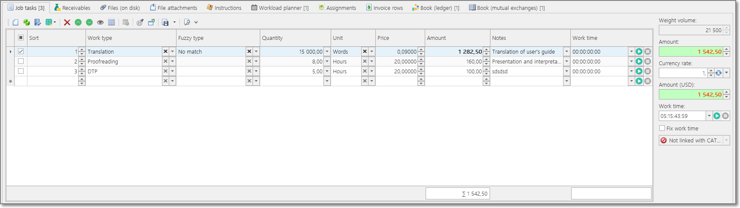Click the green cubes clone icon
Screen dimensions: 740x208
point(27,22)
